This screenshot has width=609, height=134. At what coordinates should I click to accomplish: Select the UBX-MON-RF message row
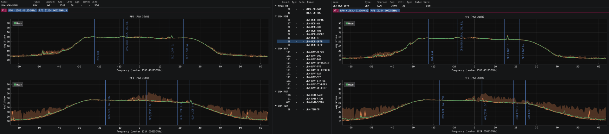click(x=312, y=38)
